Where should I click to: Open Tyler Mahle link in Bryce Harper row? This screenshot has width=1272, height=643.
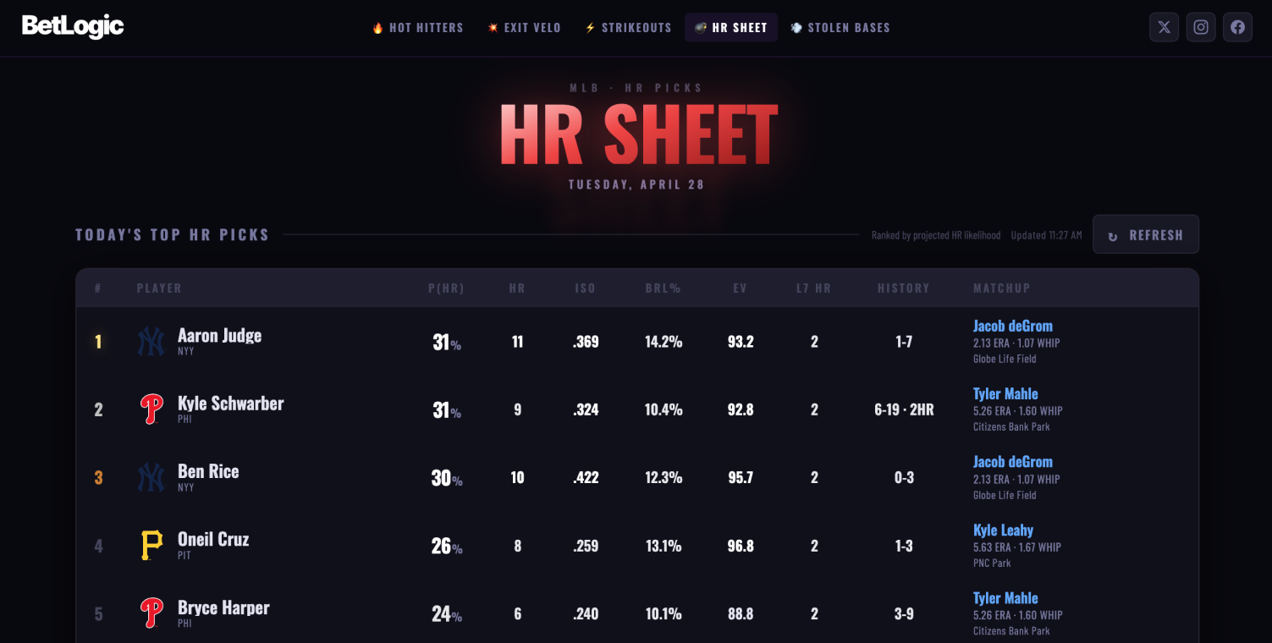click(1005, 598)
